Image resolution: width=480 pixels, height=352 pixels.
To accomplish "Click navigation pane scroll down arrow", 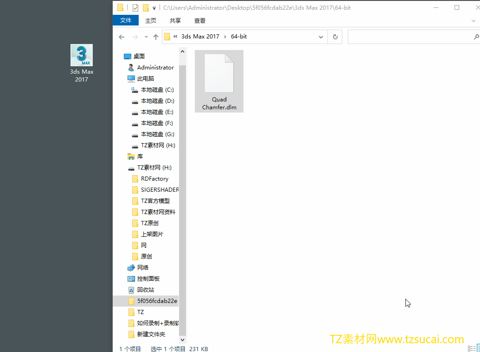I will [182, 340].
